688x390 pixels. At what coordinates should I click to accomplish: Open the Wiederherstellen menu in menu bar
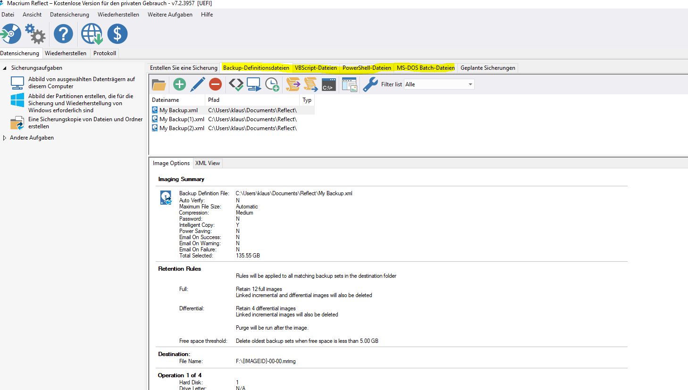click(x=118, y=15)
